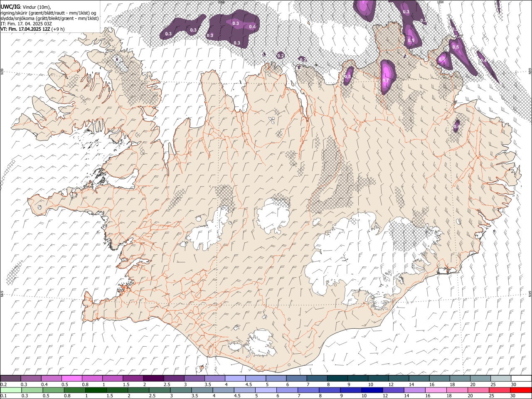Click the bright red 30 rain legend swatch
This screenshot has width=532, height=399.
click(520, 390)
